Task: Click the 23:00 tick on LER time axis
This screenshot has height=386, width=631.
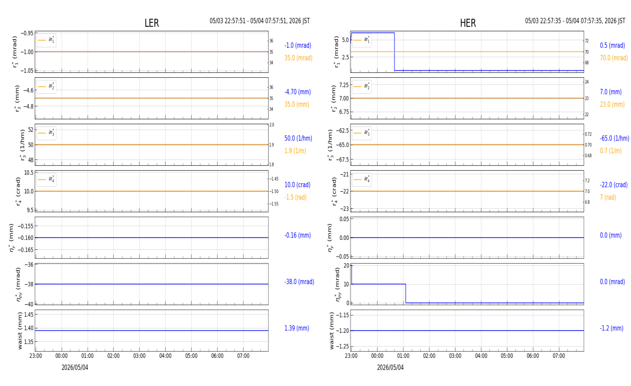Action: (x=36, y=356)
